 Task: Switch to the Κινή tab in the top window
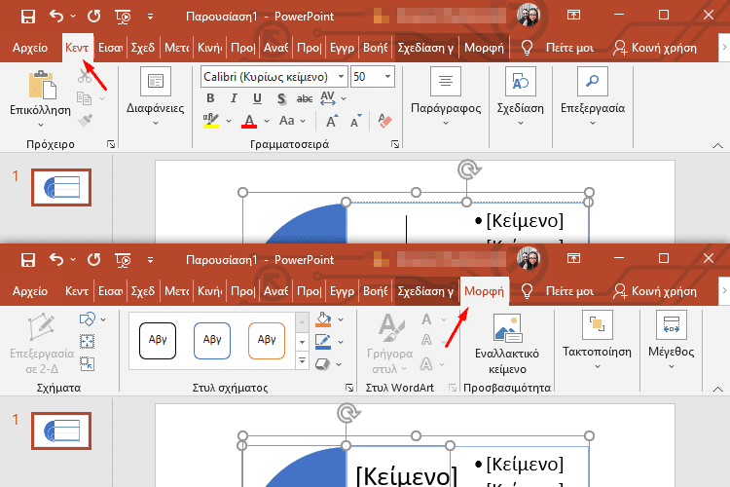[209, 48]
